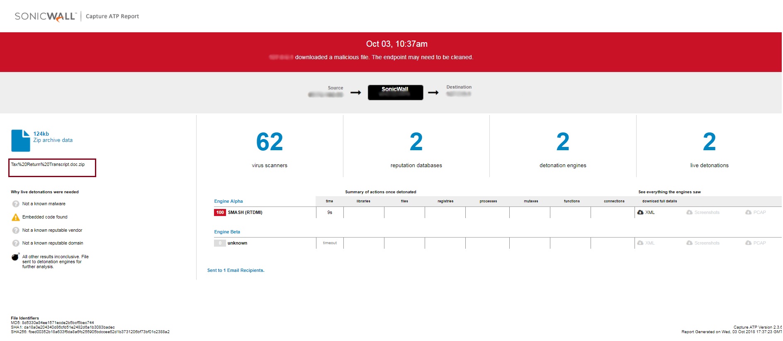
Task: Click the Summary of actions once detonated heading
Action: [x=381, y=192]
